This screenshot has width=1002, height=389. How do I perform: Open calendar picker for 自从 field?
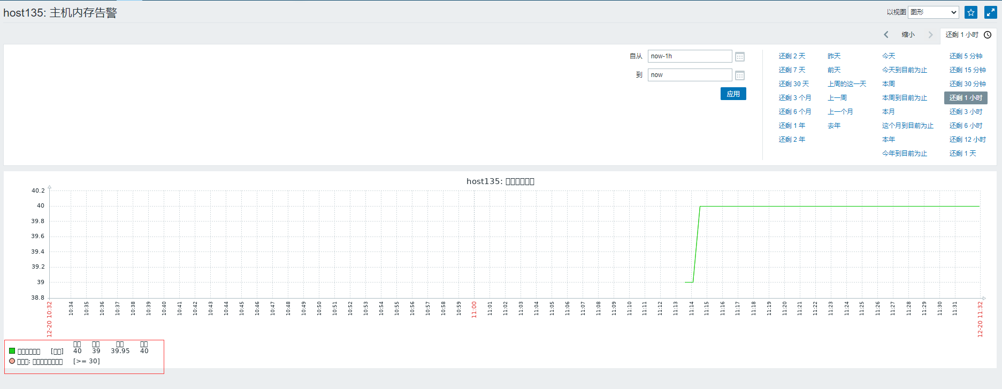coord(740,57)
